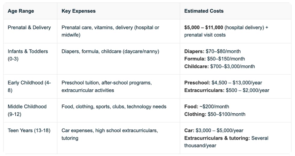
Task: Click the preschool tuition expenses cell
Action: [x=106, y=86]
